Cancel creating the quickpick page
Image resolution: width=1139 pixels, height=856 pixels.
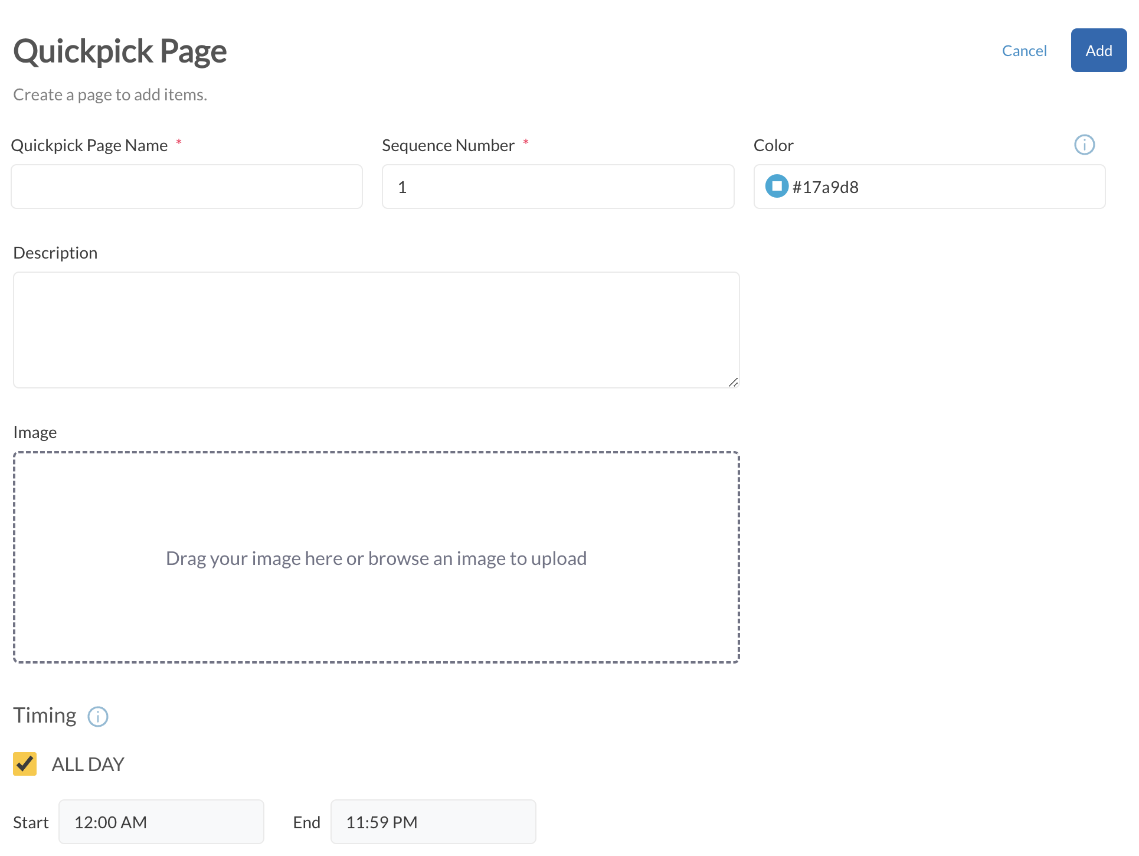pyautogui.click(x=1024, y=50)
